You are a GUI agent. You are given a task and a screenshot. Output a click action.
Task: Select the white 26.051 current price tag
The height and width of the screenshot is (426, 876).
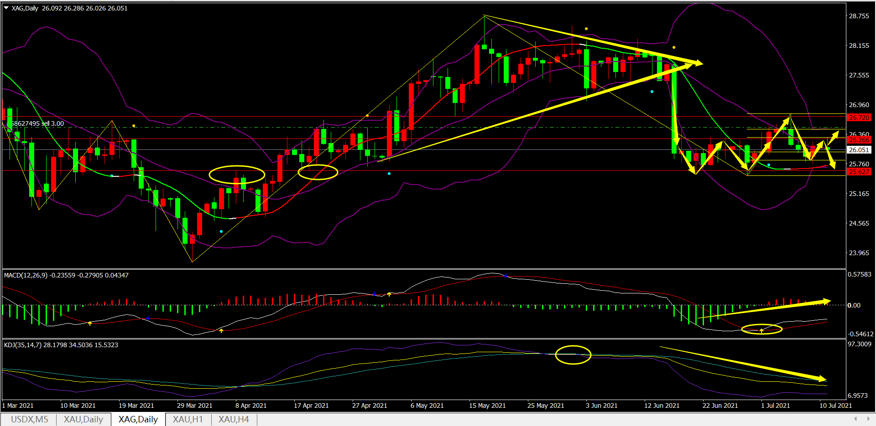point(859,150)
